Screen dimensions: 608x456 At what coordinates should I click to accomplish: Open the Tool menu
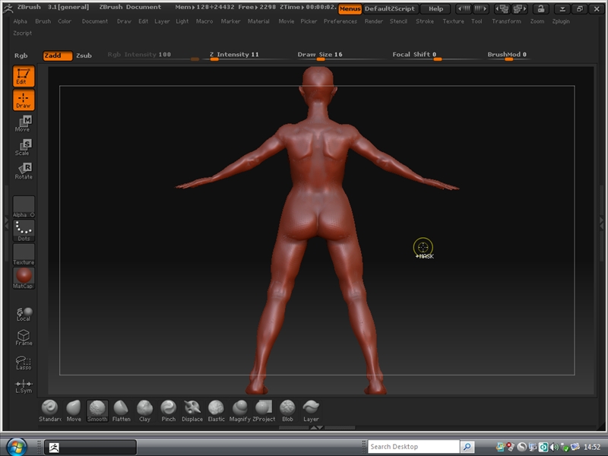(477, 21)
